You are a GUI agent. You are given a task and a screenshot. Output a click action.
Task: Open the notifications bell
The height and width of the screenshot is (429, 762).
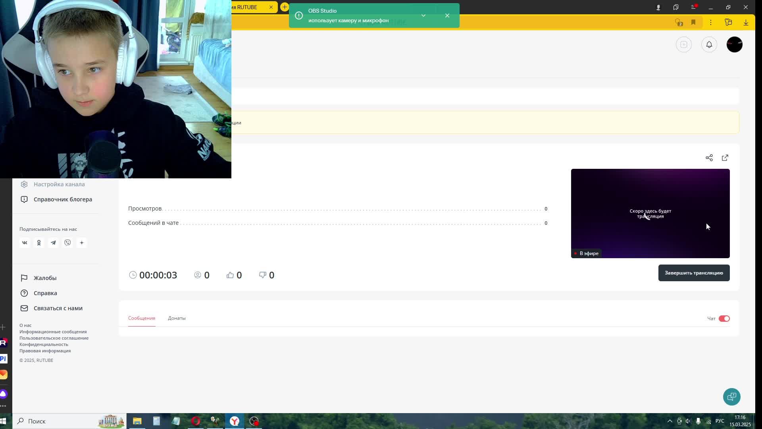coord(709,44)
